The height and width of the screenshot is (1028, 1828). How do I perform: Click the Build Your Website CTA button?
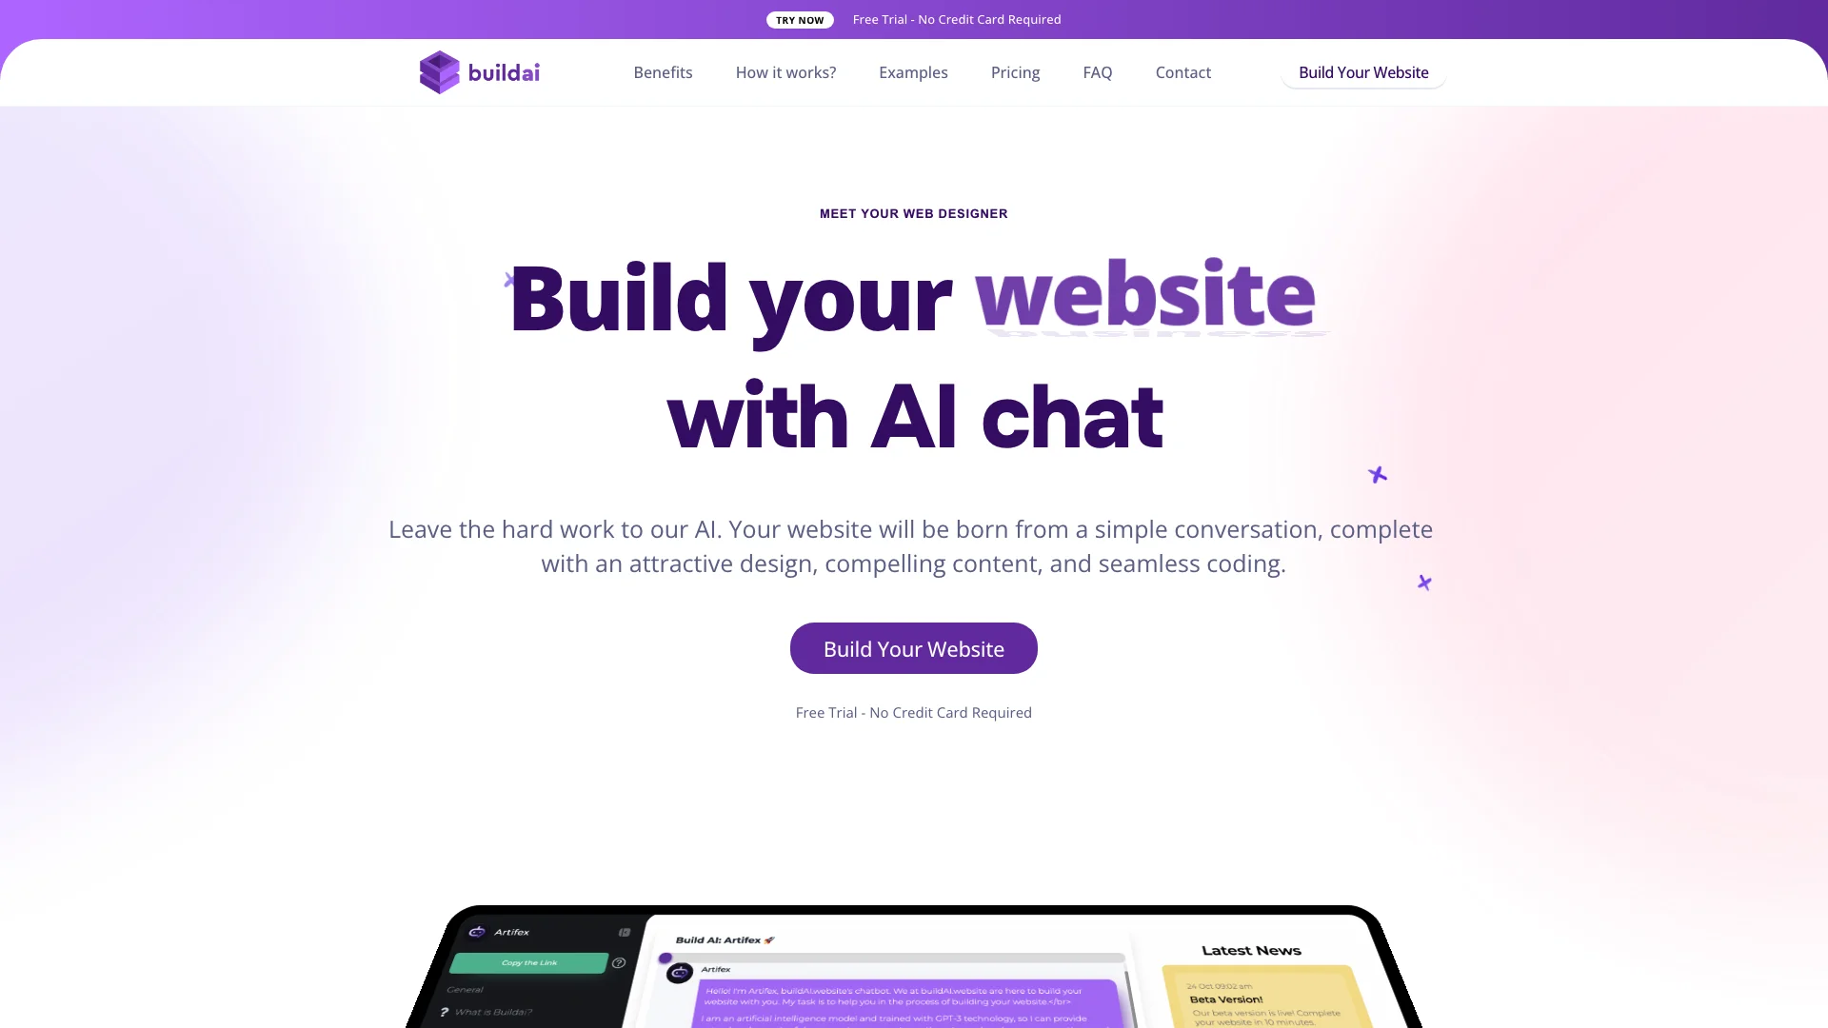[x=914, y=647]
